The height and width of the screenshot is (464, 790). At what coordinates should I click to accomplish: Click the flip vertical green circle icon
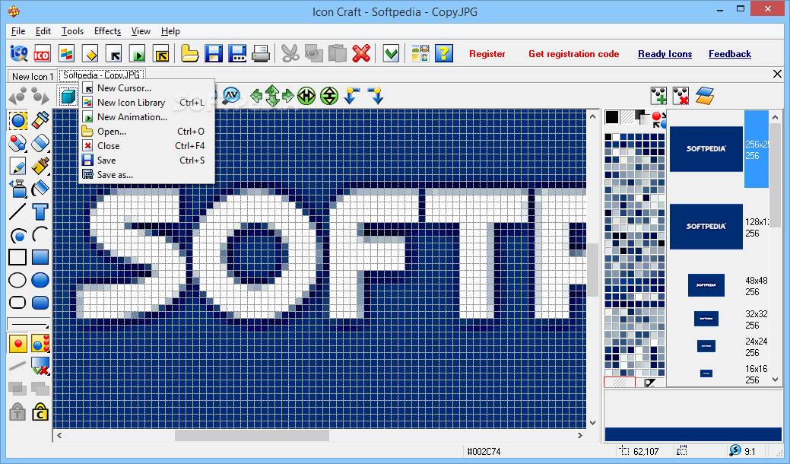329,96
